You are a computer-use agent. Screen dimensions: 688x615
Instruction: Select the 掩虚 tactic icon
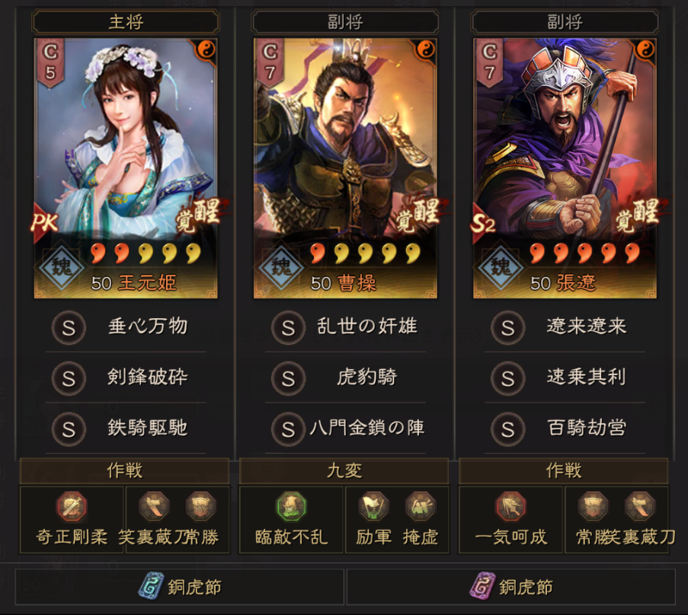(421, 506)
